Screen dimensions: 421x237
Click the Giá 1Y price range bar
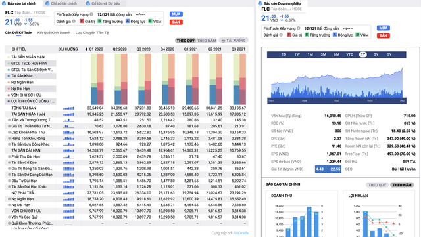328,169
